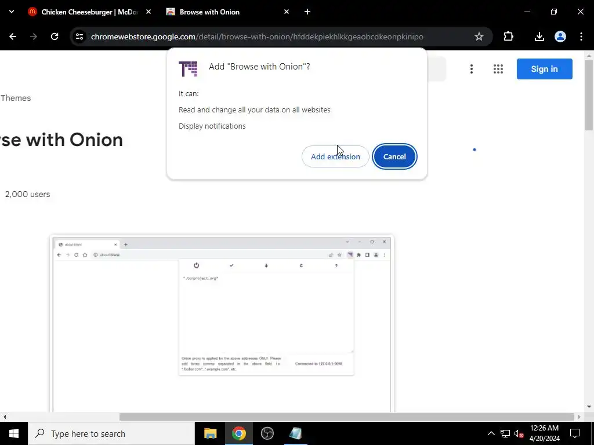Screen dimensions: 594x445
Task: Click the notepad-like app icon on taskbar
Action: pyautogui.click(x=295, y=433)
